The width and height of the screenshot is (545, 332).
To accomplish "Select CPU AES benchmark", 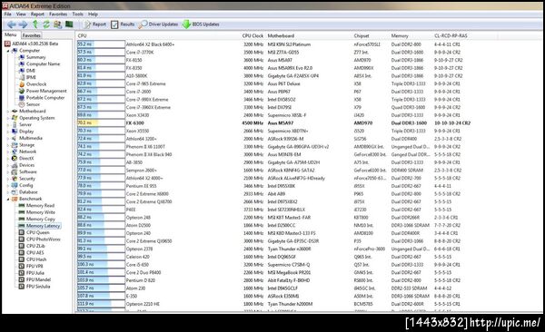I will (31, 253).
